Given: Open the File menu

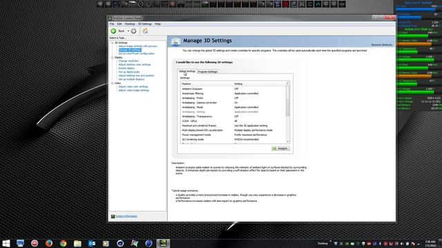Looking at the screenshot, I should [x=112, y=24].
